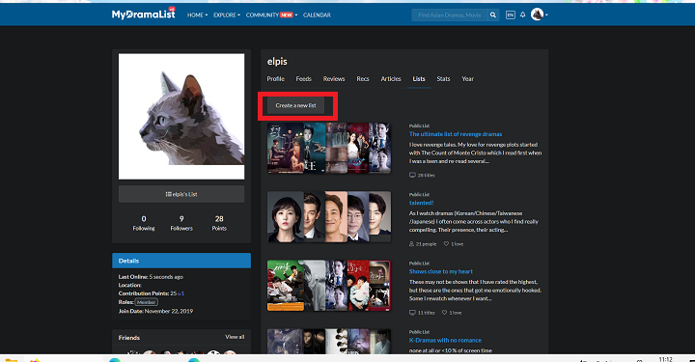Image resolution: width=695 pixels, height=362 pixels.
Task: Click the Member role badge
Action: click(147, 302)
